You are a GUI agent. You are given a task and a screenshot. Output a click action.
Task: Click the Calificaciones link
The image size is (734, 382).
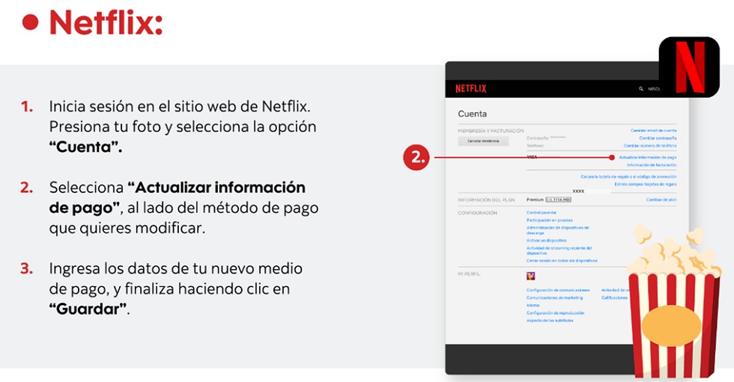pyautogui.click(x=614, y=298)
